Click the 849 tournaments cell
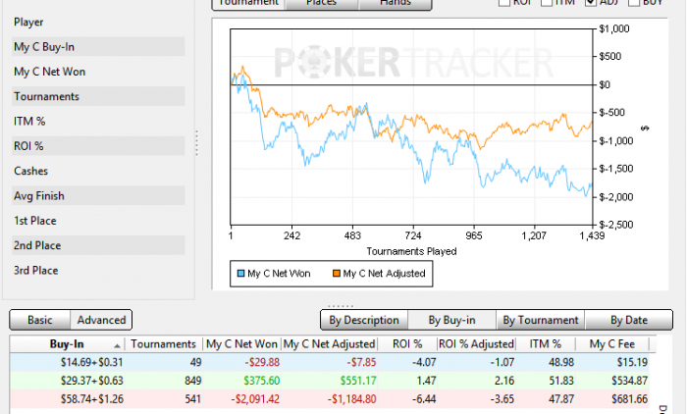This screenshot has height=414, width=687. tap(164, 381)
